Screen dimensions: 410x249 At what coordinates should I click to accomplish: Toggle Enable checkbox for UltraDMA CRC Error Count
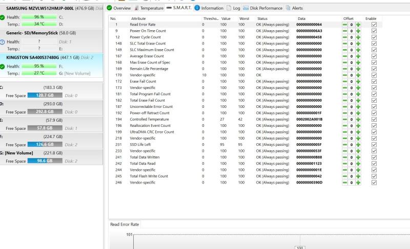point(373,132)
